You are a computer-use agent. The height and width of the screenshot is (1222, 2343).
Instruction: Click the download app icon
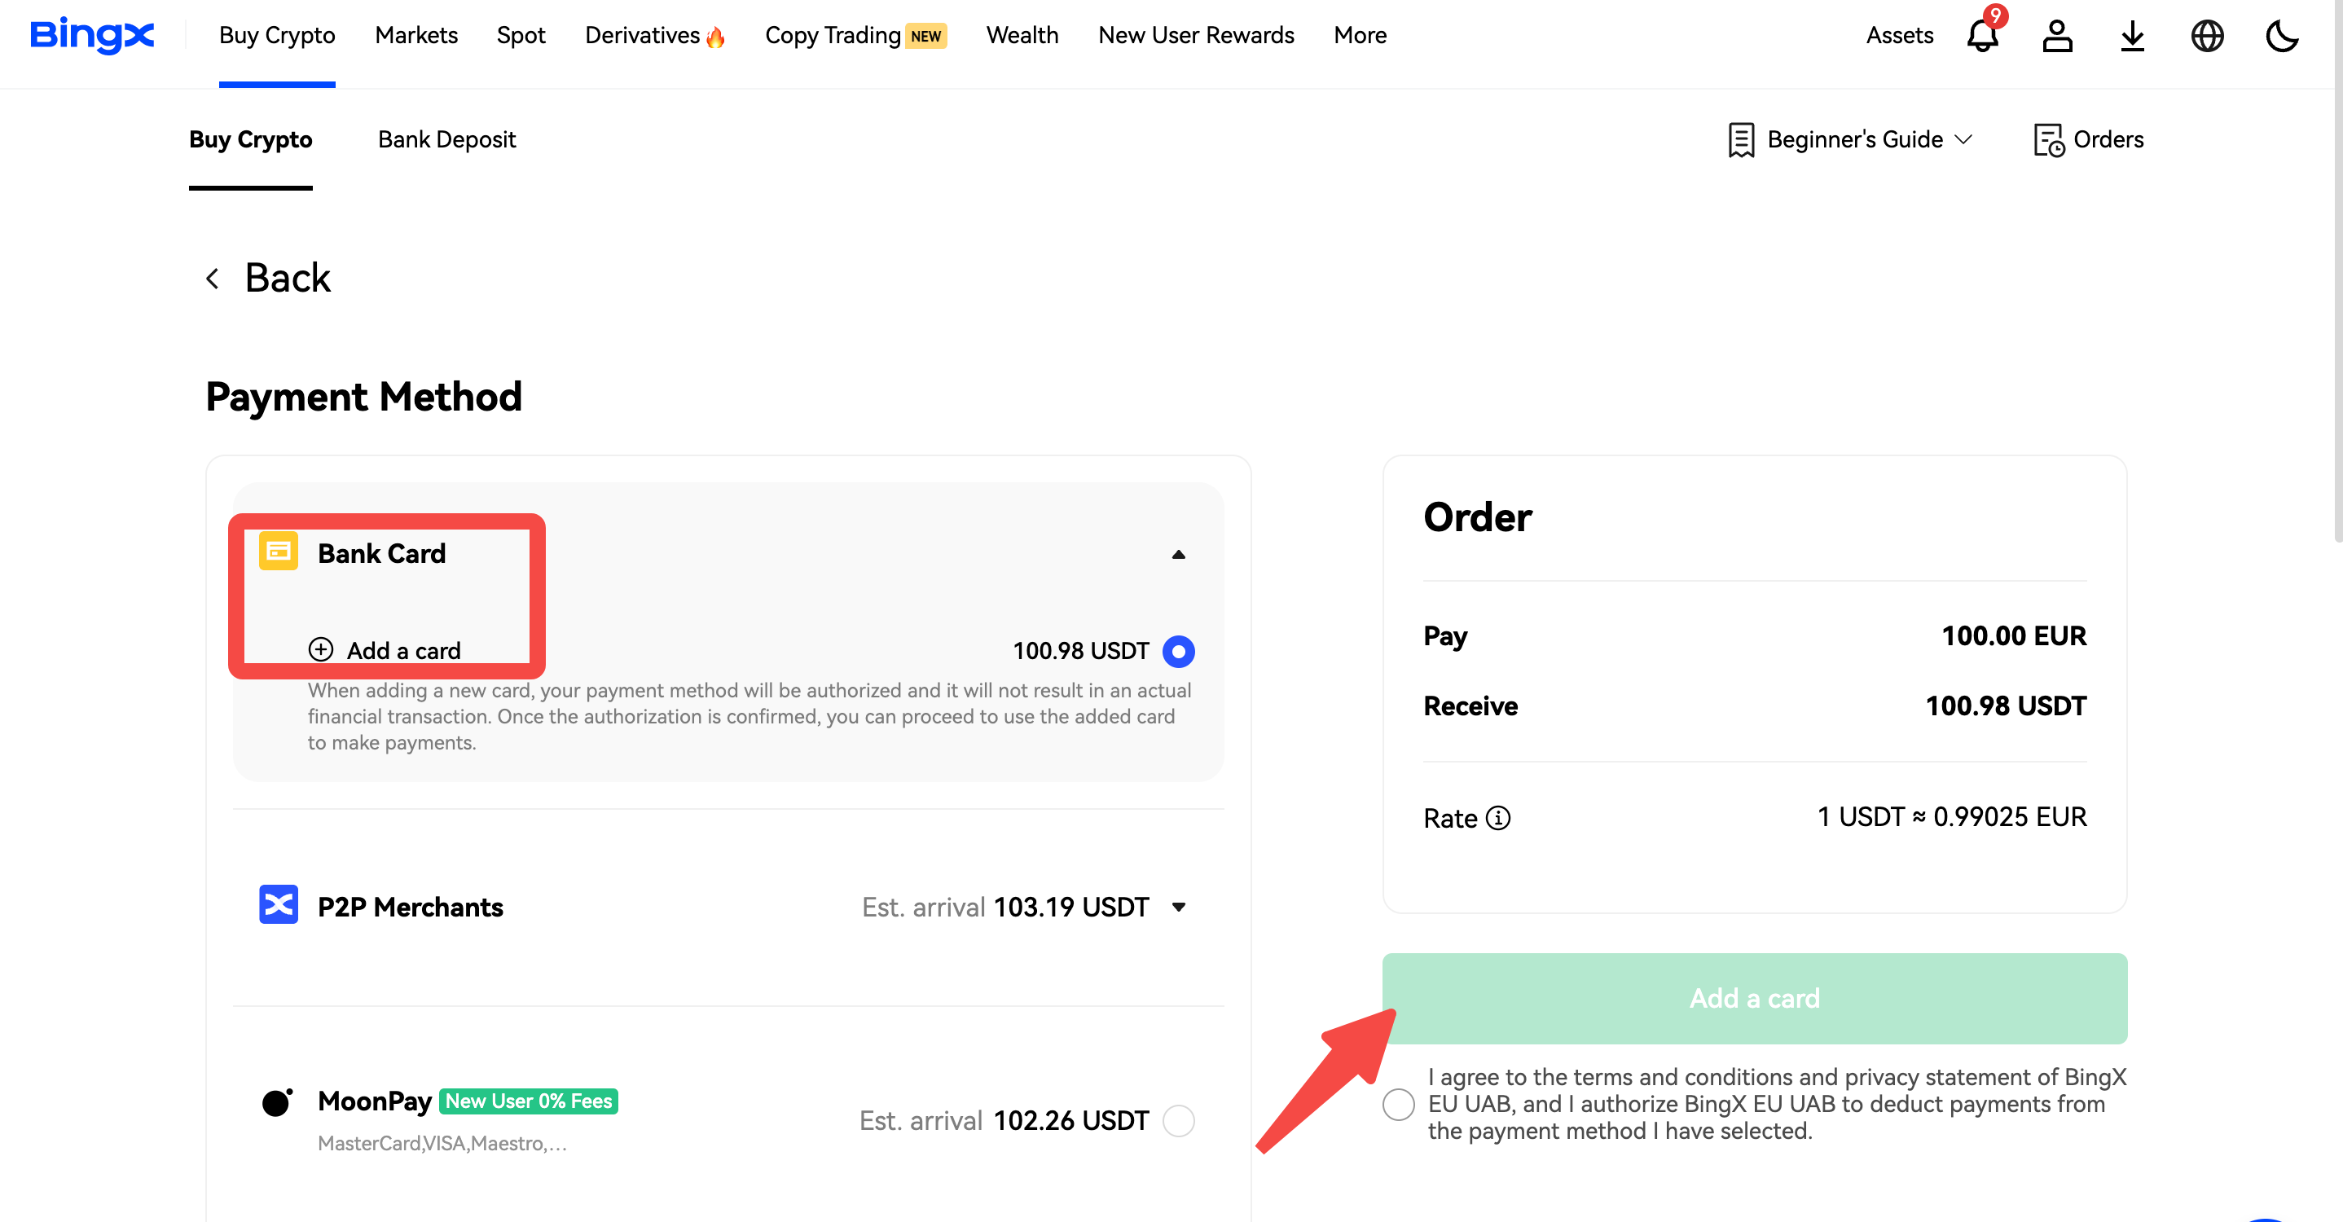tap(2132, 37)
